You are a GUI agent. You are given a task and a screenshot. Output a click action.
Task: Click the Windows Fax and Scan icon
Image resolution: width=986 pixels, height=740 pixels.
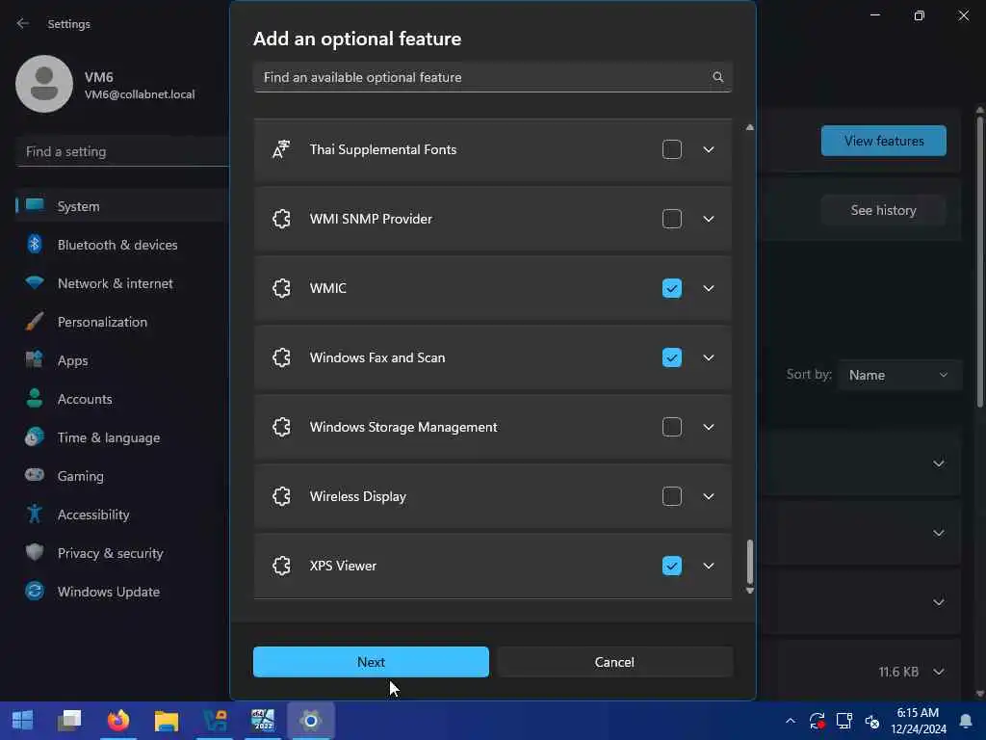click(x=281, y=357)
